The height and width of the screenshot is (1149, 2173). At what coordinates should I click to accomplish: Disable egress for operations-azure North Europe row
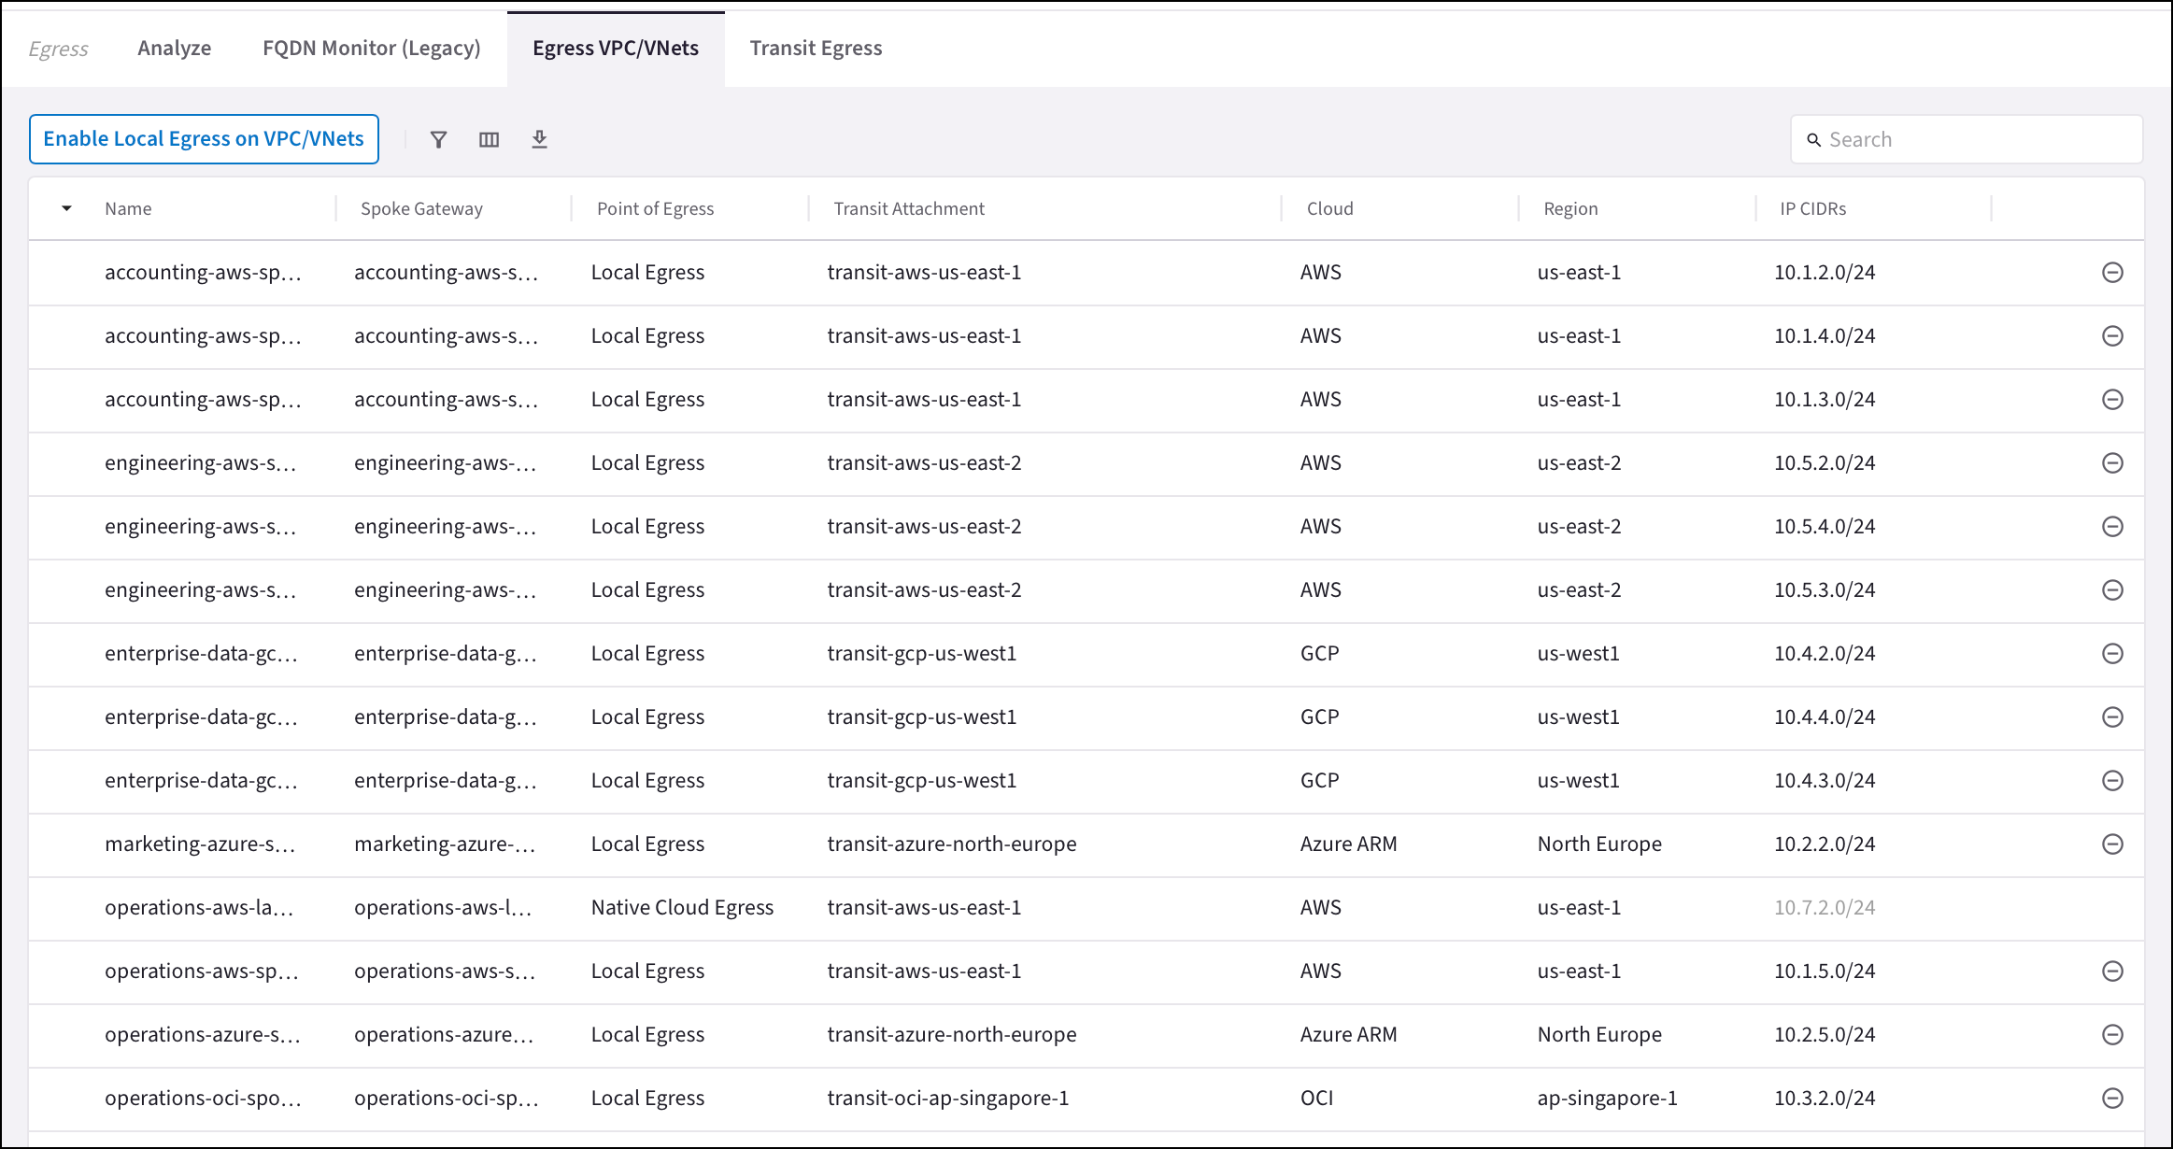pyautogui.click(x=2112, y=1034)
